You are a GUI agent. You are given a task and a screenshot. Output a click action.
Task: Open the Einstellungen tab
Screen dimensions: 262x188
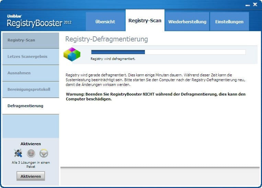coord(229,22)
